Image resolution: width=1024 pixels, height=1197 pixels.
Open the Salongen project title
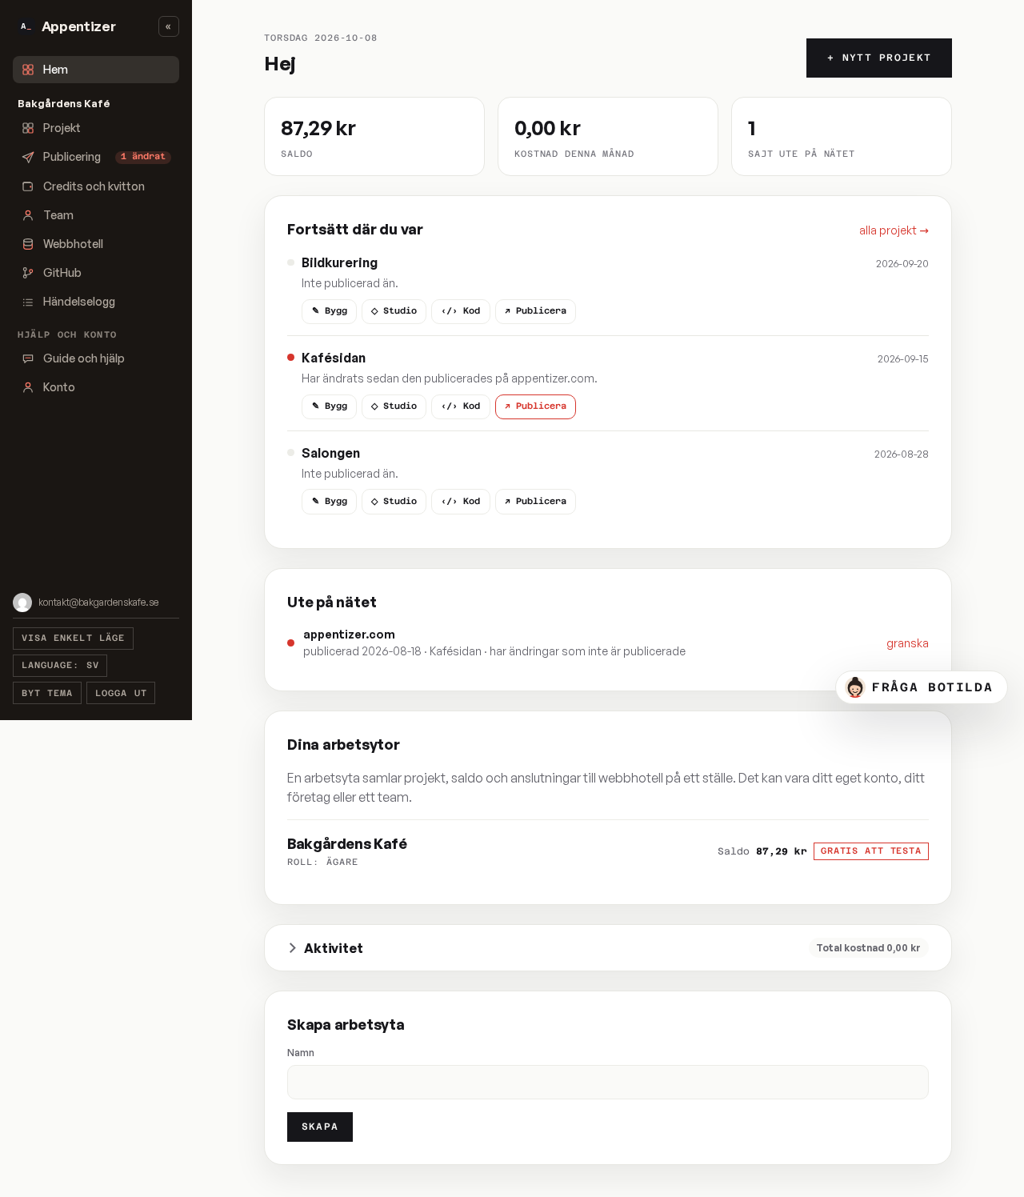[x=330, y=453]
